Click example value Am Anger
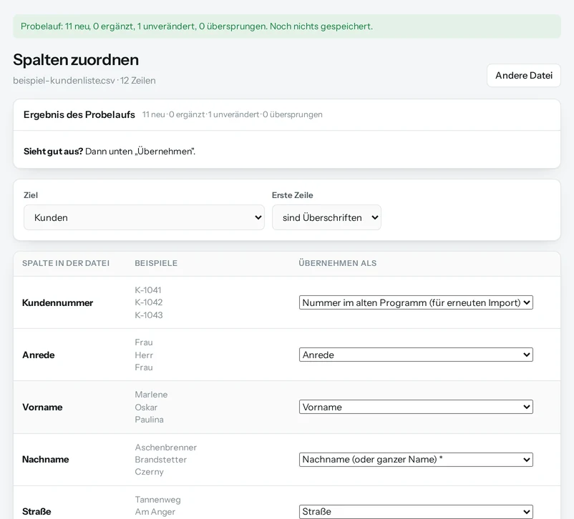The width and height of the screenshot is (574, 519). [155, 512]
